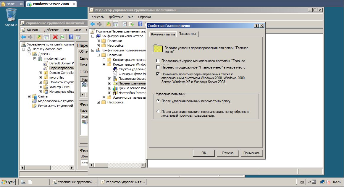Open Консоль menu in Management window

click(33, 30)
